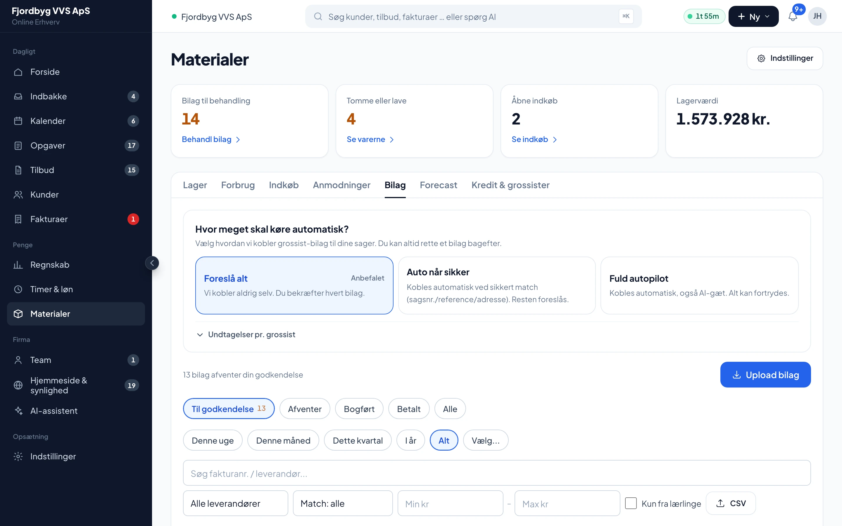This screenshot has width=842, height=526.
Task: Filter by Denne måned period
Action: (283, 440)
